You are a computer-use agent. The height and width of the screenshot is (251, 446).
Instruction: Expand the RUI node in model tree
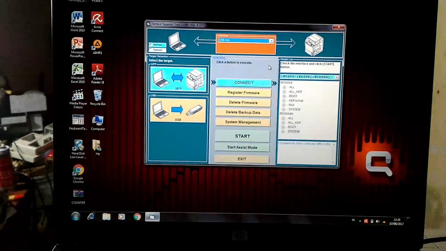pos(284,105)
